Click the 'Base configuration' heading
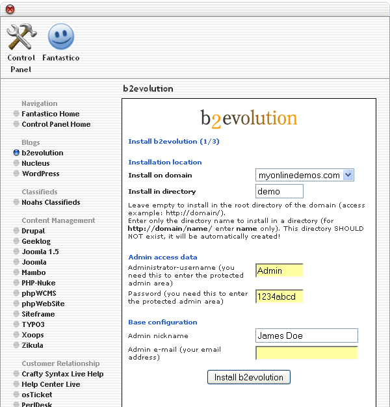Screen dimensions: 390x407 (x=162, y=322)
